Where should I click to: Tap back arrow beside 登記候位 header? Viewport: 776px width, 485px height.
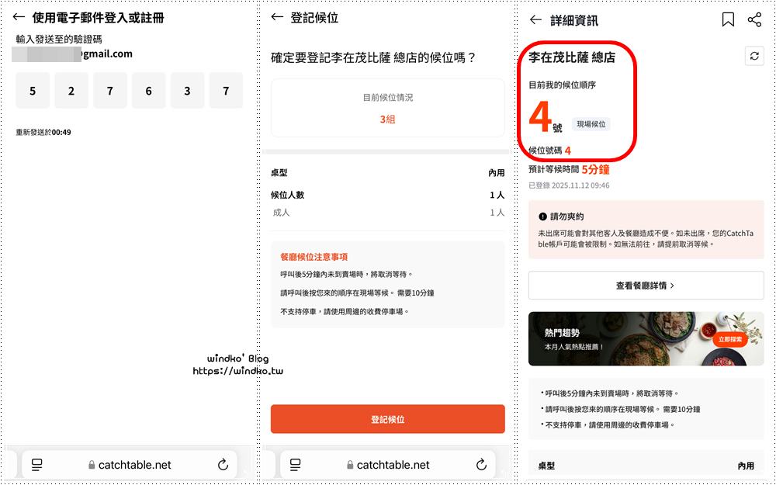pyautogui.click(x=277, y=17)
